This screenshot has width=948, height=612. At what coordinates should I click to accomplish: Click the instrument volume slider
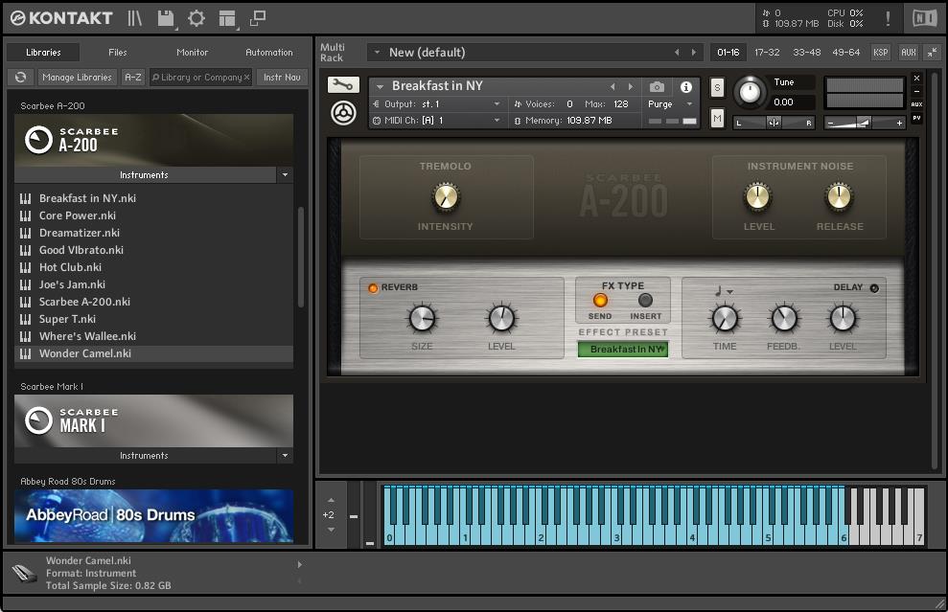(x=864, y=123)
